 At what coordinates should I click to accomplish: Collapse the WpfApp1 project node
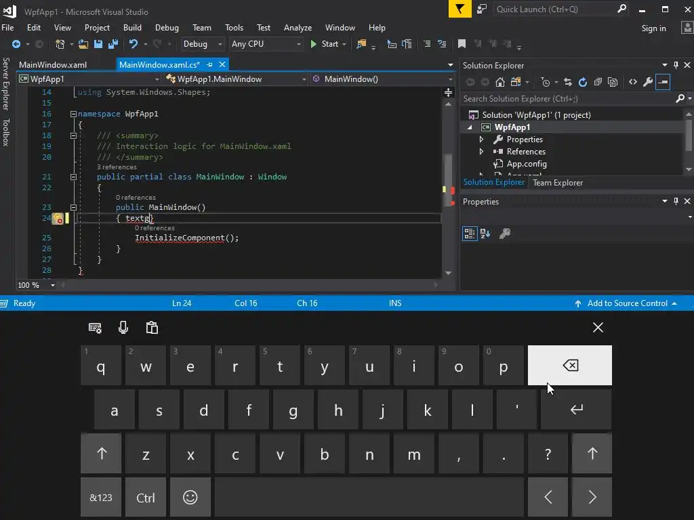pos(470,127)
